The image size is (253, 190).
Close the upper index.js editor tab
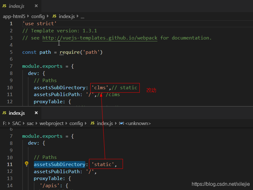pos(36,6)
